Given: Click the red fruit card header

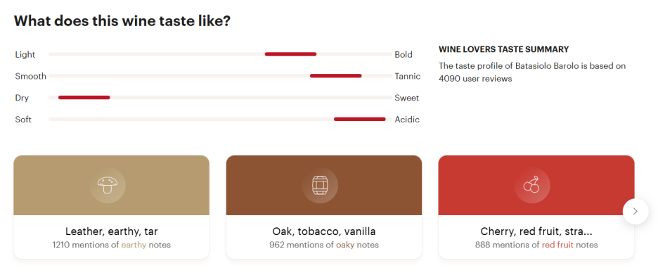Looking at the screenshot, I should pyautogui.click(x=536, y=186).
